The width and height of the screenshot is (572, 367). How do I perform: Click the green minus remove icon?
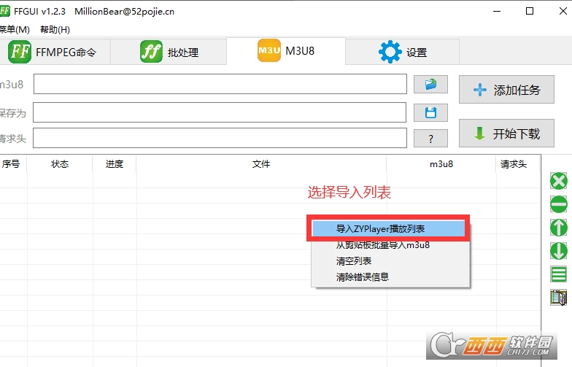coord(559,204)
